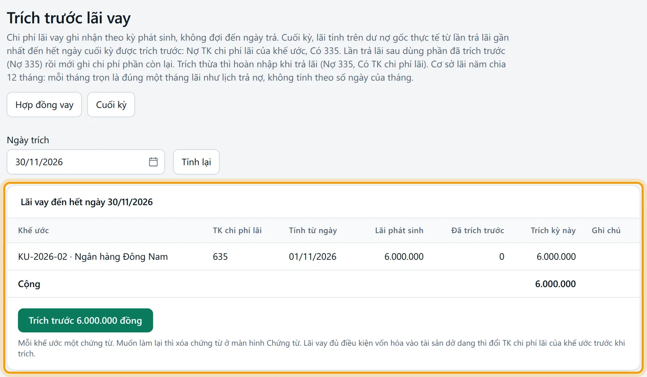The width and height of the screenshot is (647, 377).
Task: Select account value 635 in the row
Action: 220,256
